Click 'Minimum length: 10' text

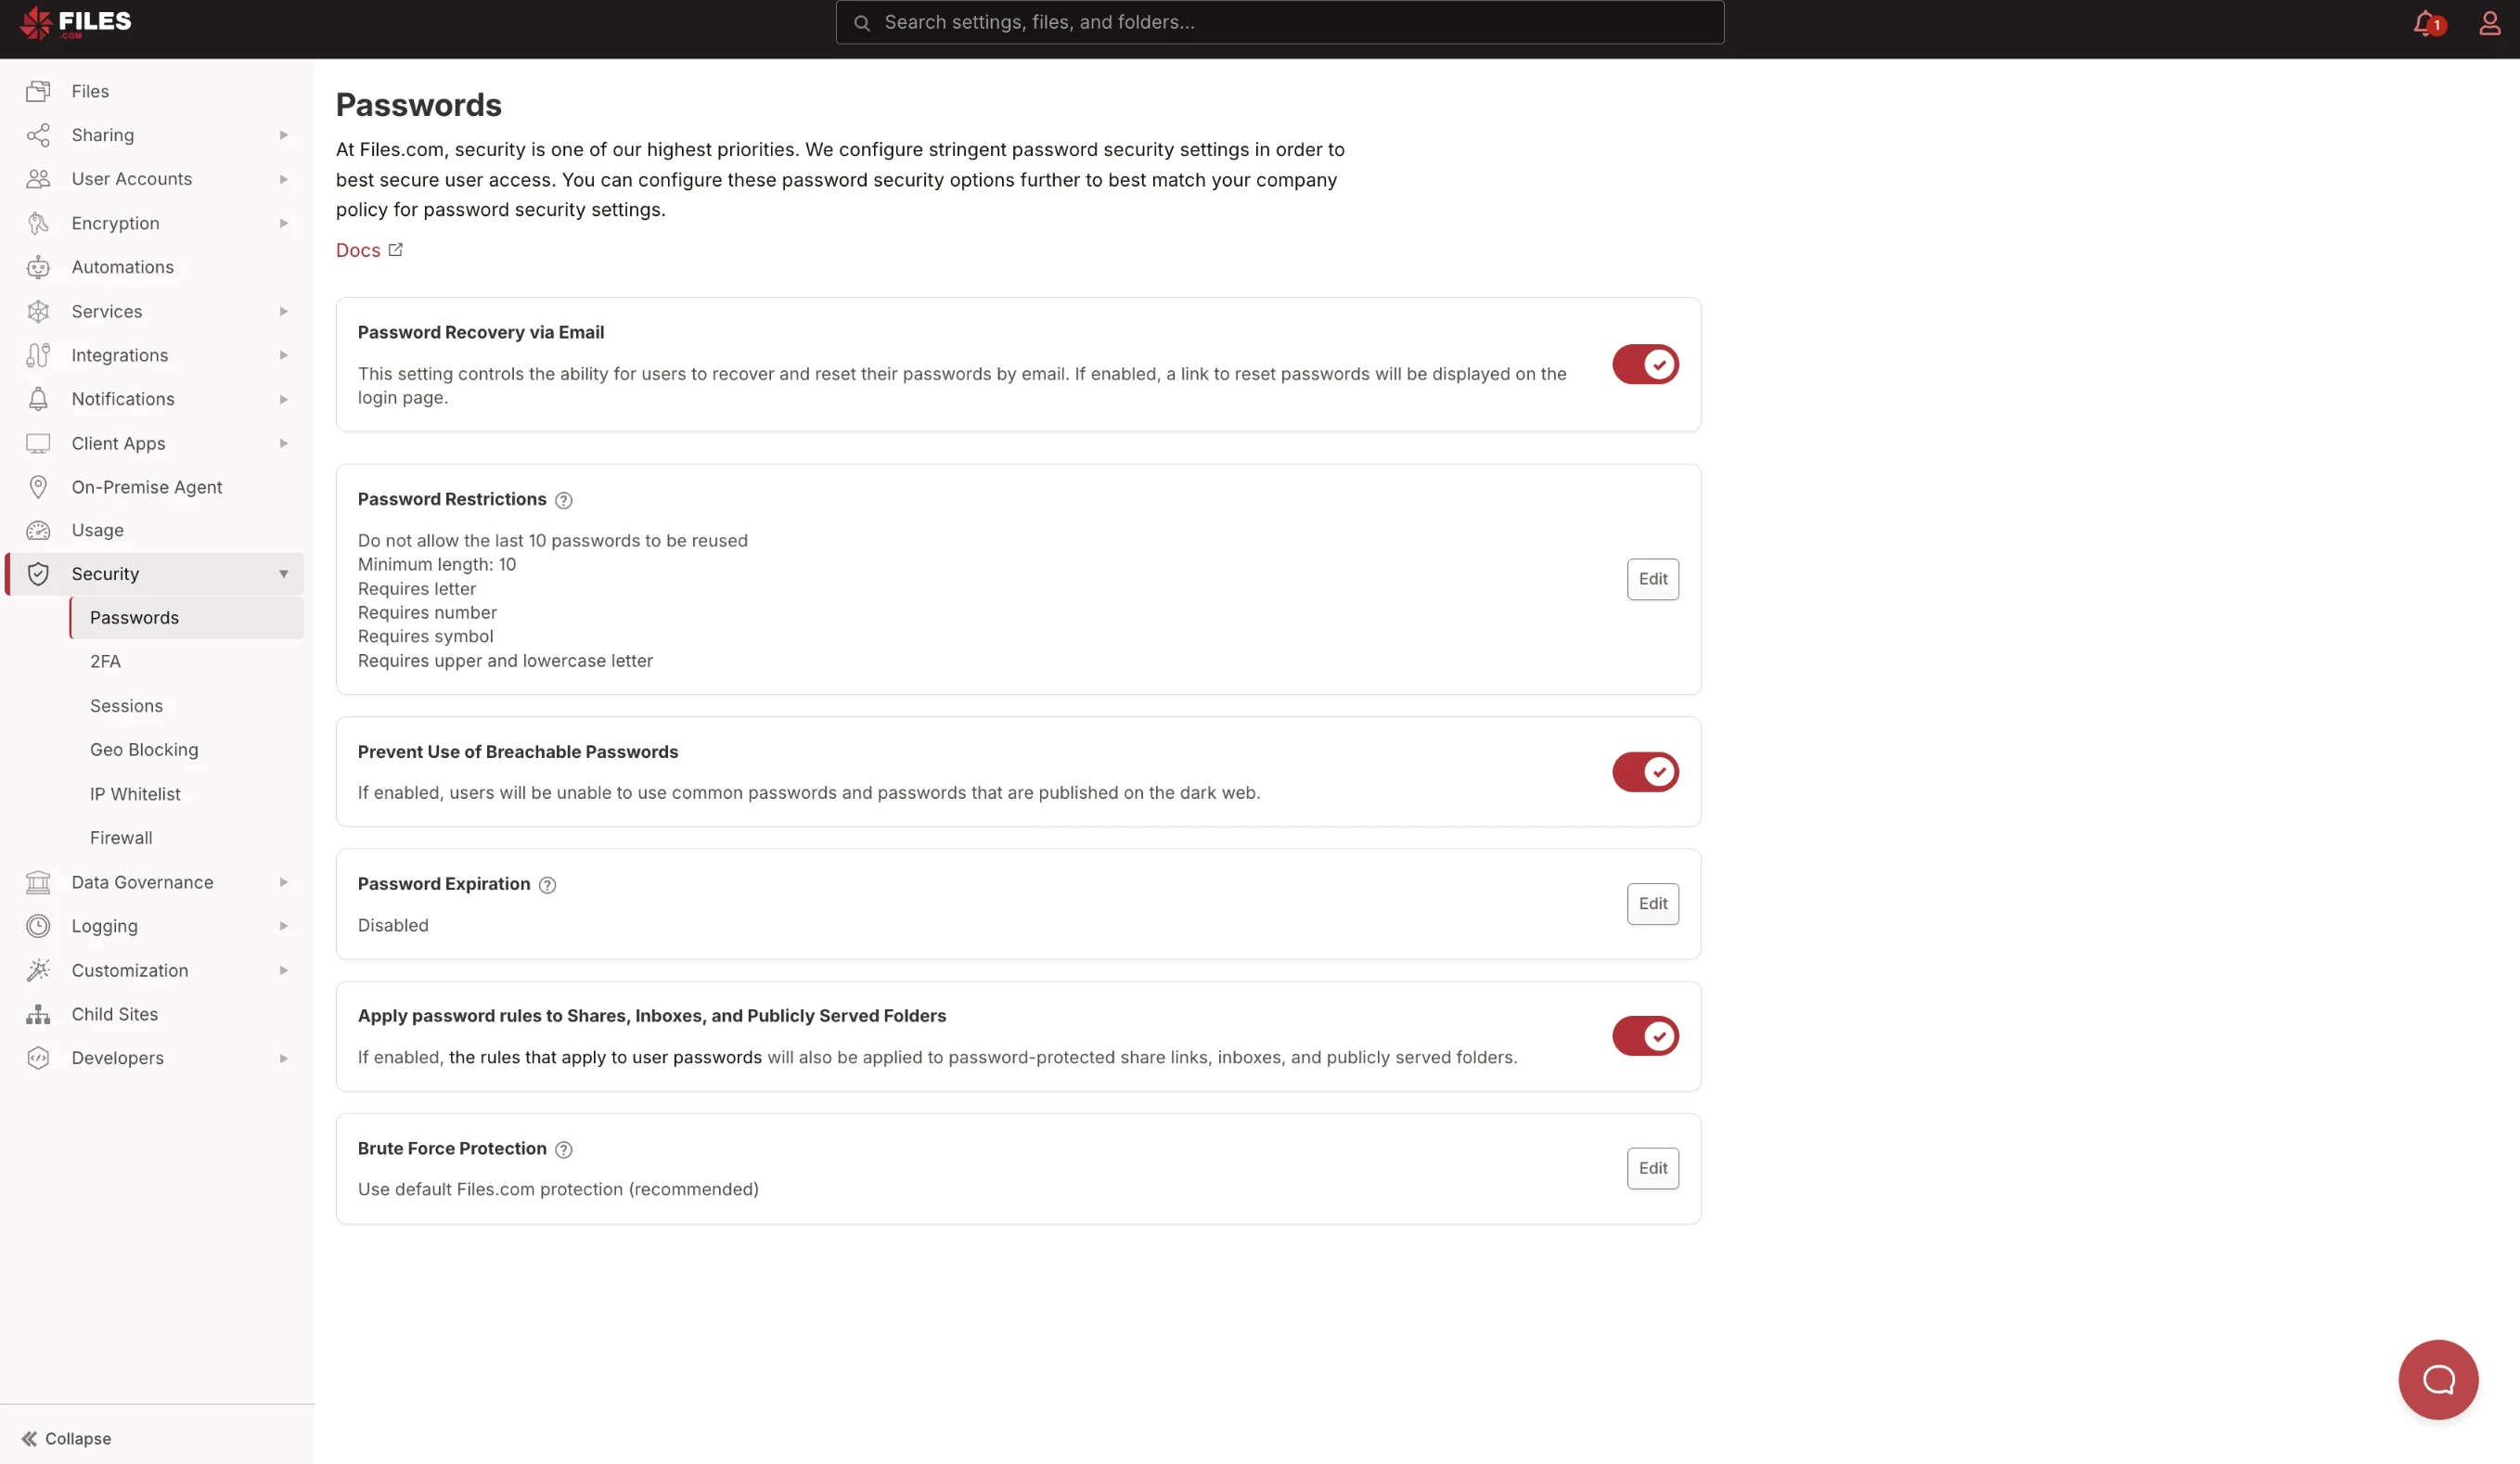(437, 565)
